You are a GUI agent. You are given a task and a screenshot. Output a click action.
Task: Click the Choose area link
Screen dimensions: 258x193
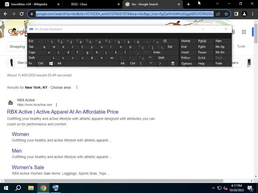coord(60,87)
